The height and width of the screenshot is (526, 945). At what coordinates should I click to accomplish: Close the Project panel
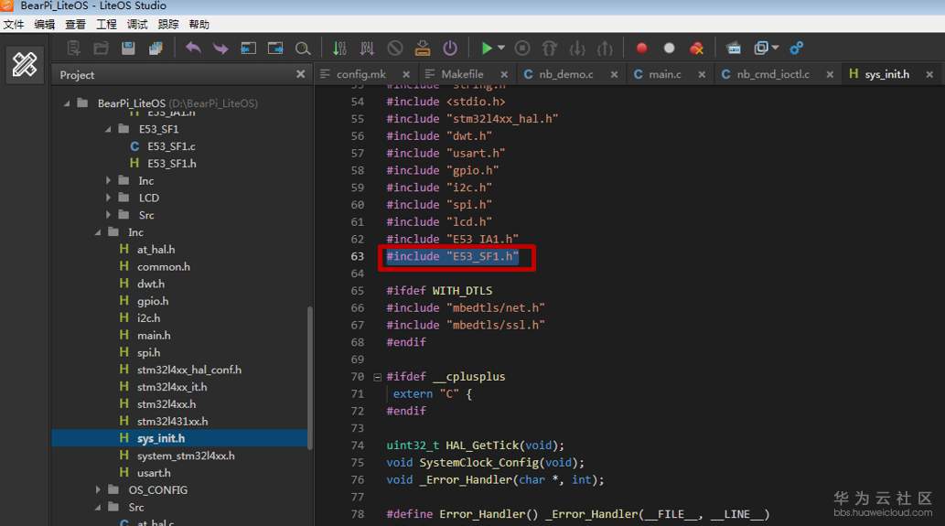click(300, 74)
